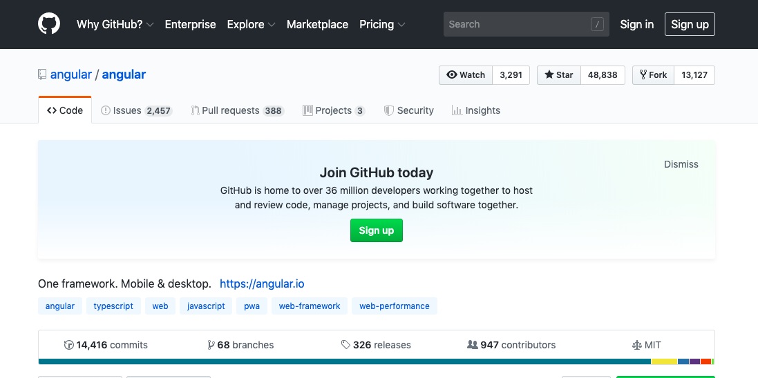Click the slash shortcut key icon
The width and height of the screenshot is (758, 378).
click(597, 24)
